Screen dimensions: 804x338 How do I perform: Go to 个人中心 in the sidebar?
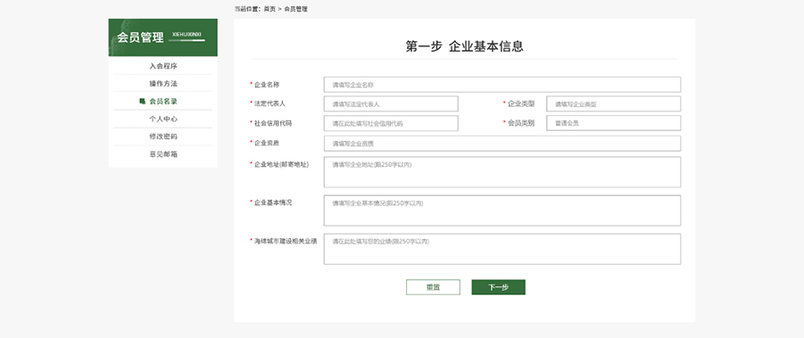tap(163, 119)
